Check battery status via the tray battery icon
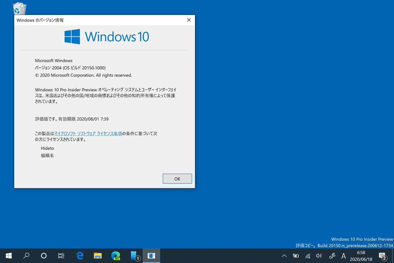The image size is (394, 263). 295,256
